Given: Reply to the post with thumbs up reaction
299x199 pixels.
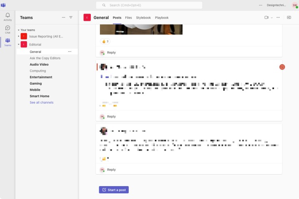Looking at the screenshot, I should 111,52.
